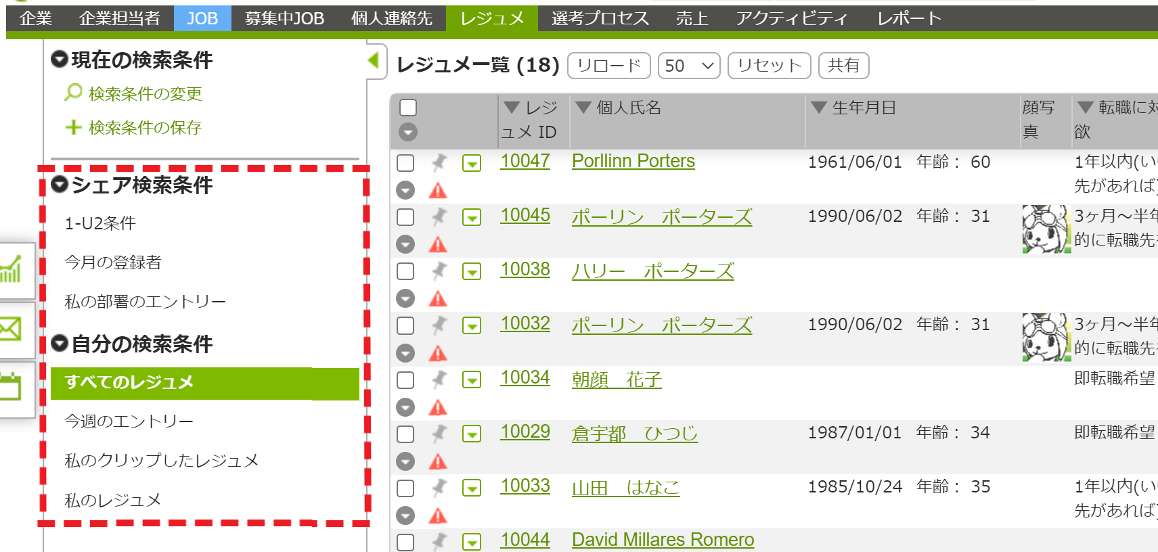Open 朝顔 花子 name link

[x=617, y=379]
